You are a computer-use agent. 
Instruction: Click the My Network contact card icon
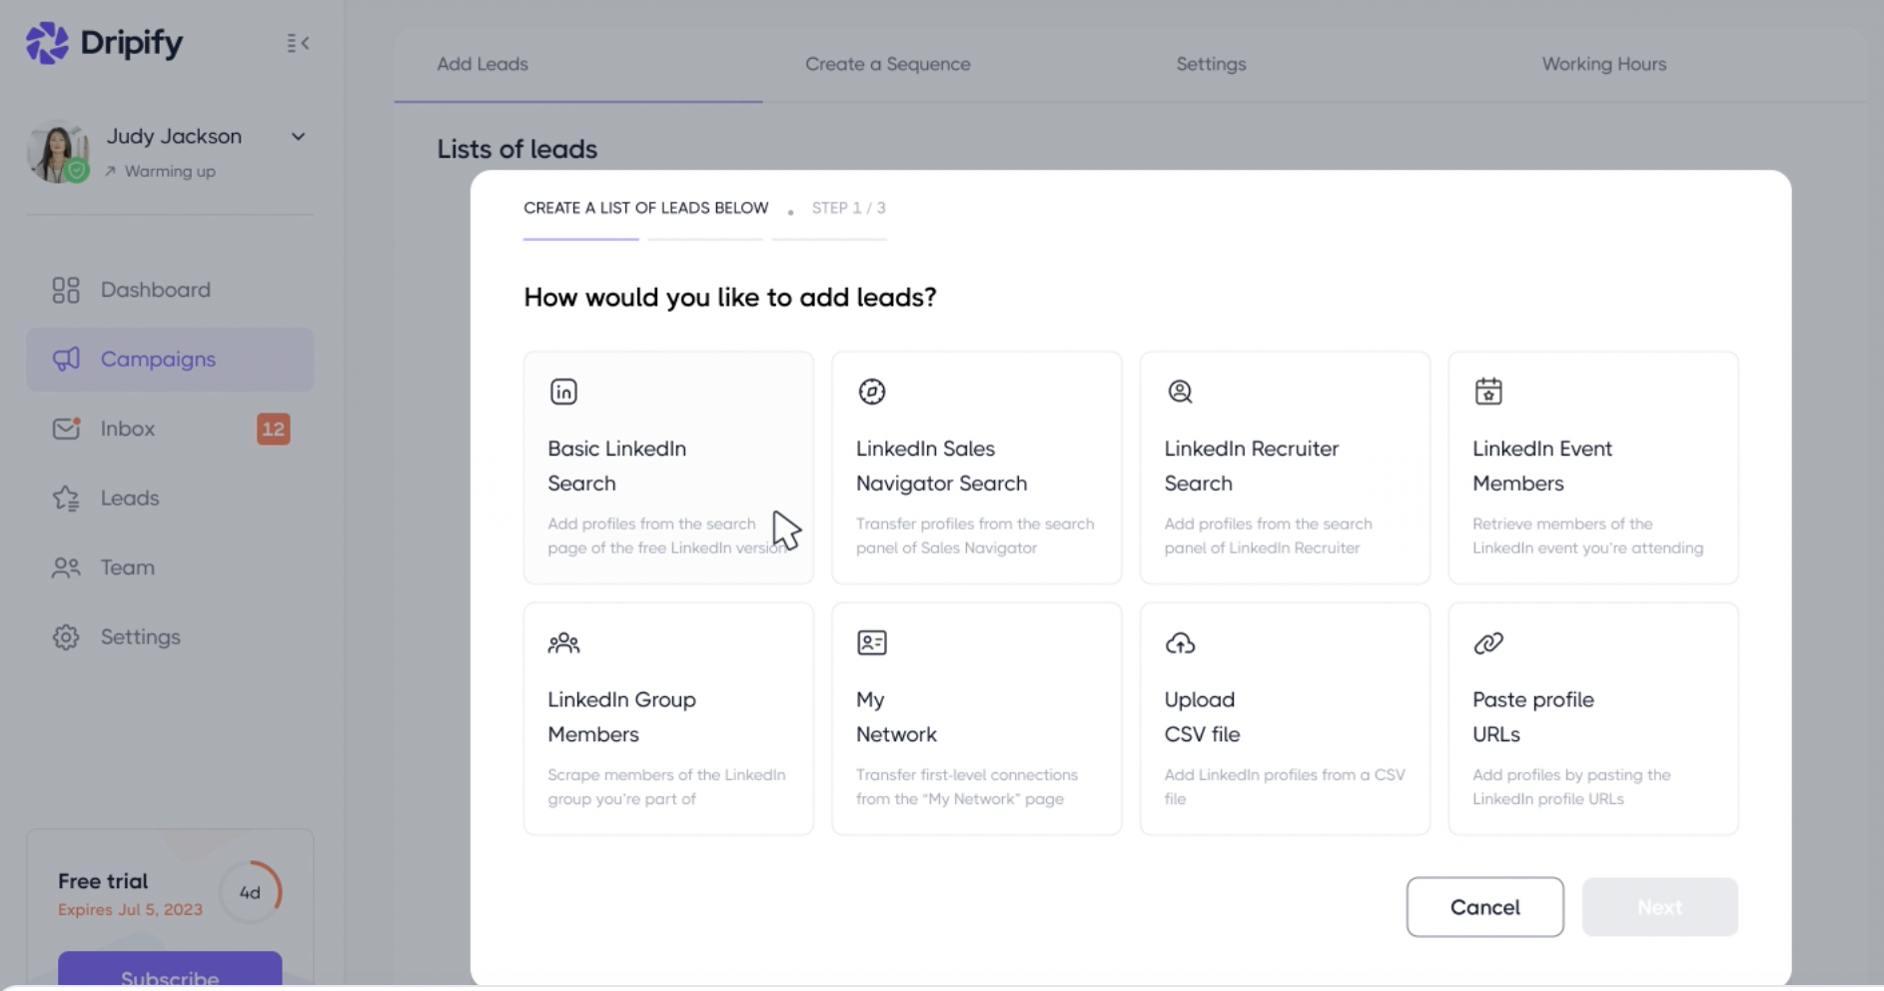coord(872,642)
